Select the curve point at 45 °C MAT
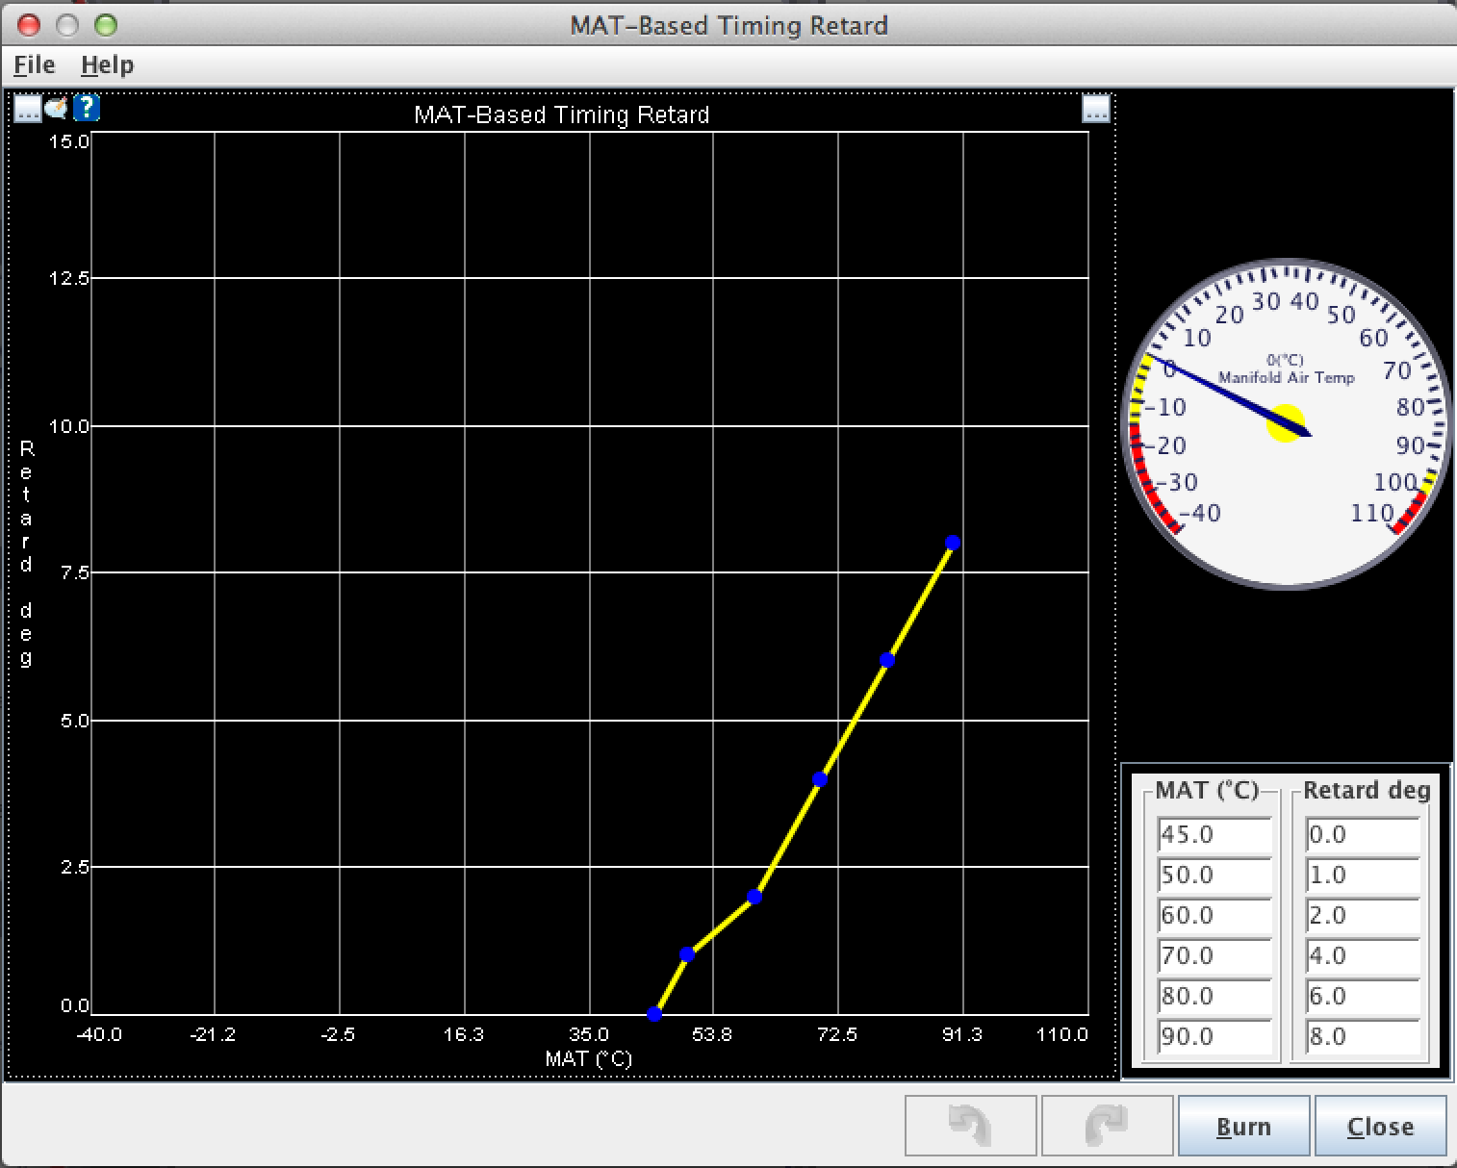 (654, 1014)
